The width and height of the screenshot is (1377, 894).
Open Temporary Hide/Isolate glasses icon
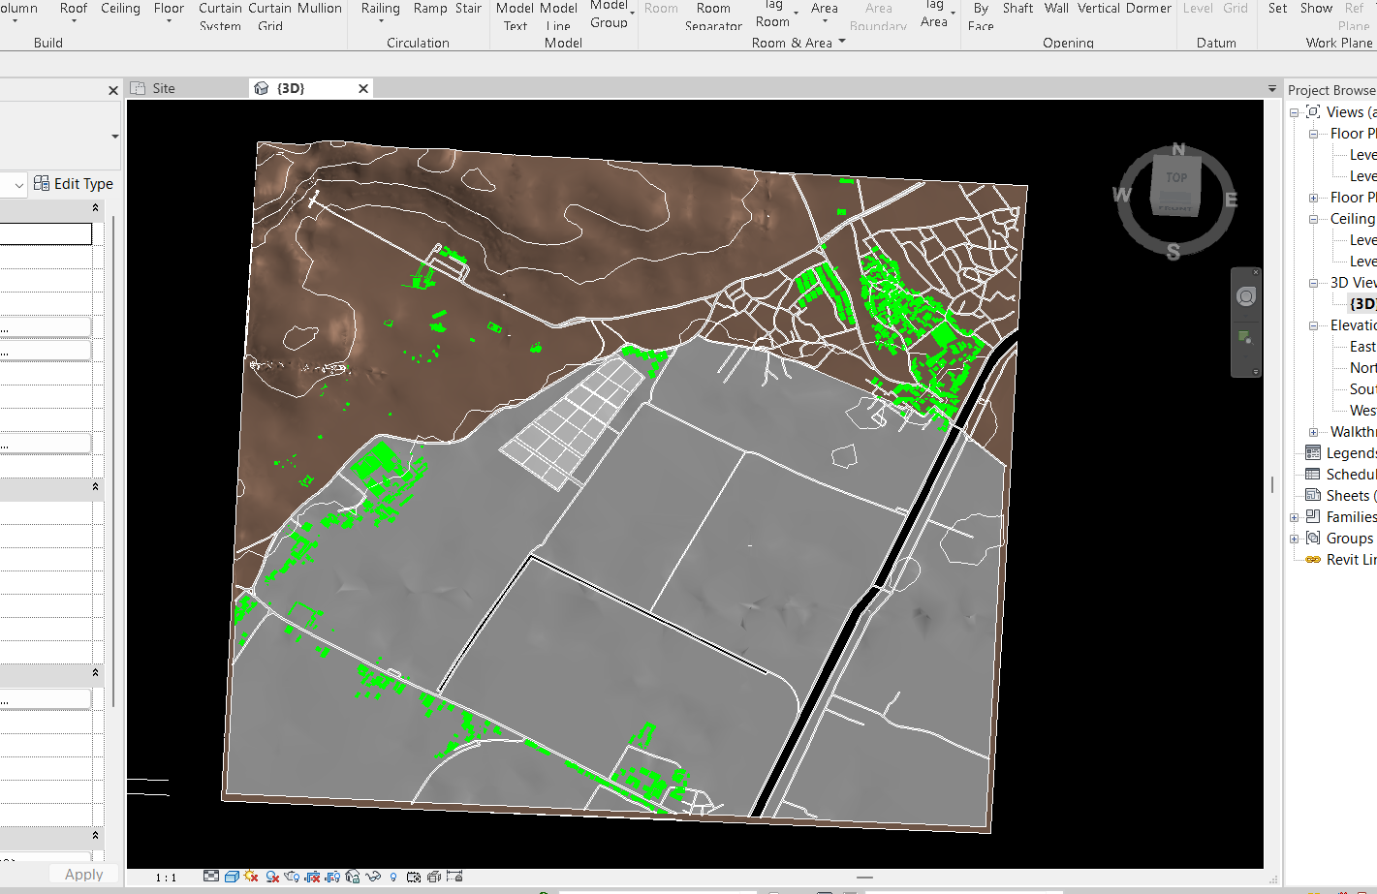pyautogui.click(x=372, y=877)
